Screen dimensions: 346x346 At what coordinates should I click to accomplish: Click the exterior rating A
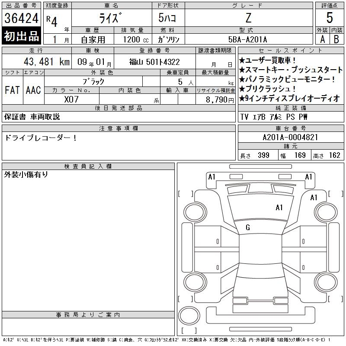(322, 39)
